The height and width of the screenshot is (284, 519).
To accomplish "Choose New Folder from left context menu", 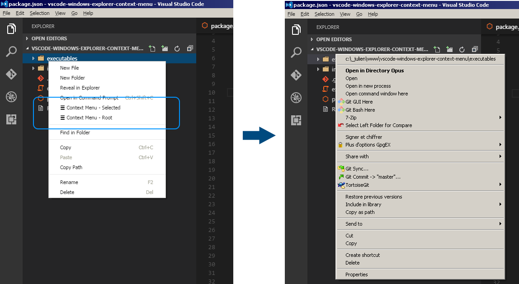I will tap(107, 78).
